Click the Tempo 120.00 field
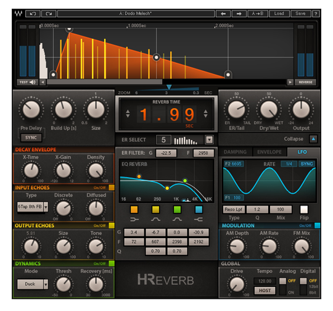Viewport: 333px width, 311px height. 265,281
